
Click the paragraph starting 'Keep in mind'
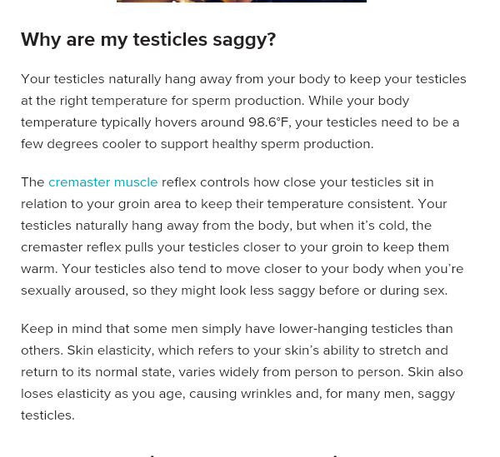coord(242,372)
